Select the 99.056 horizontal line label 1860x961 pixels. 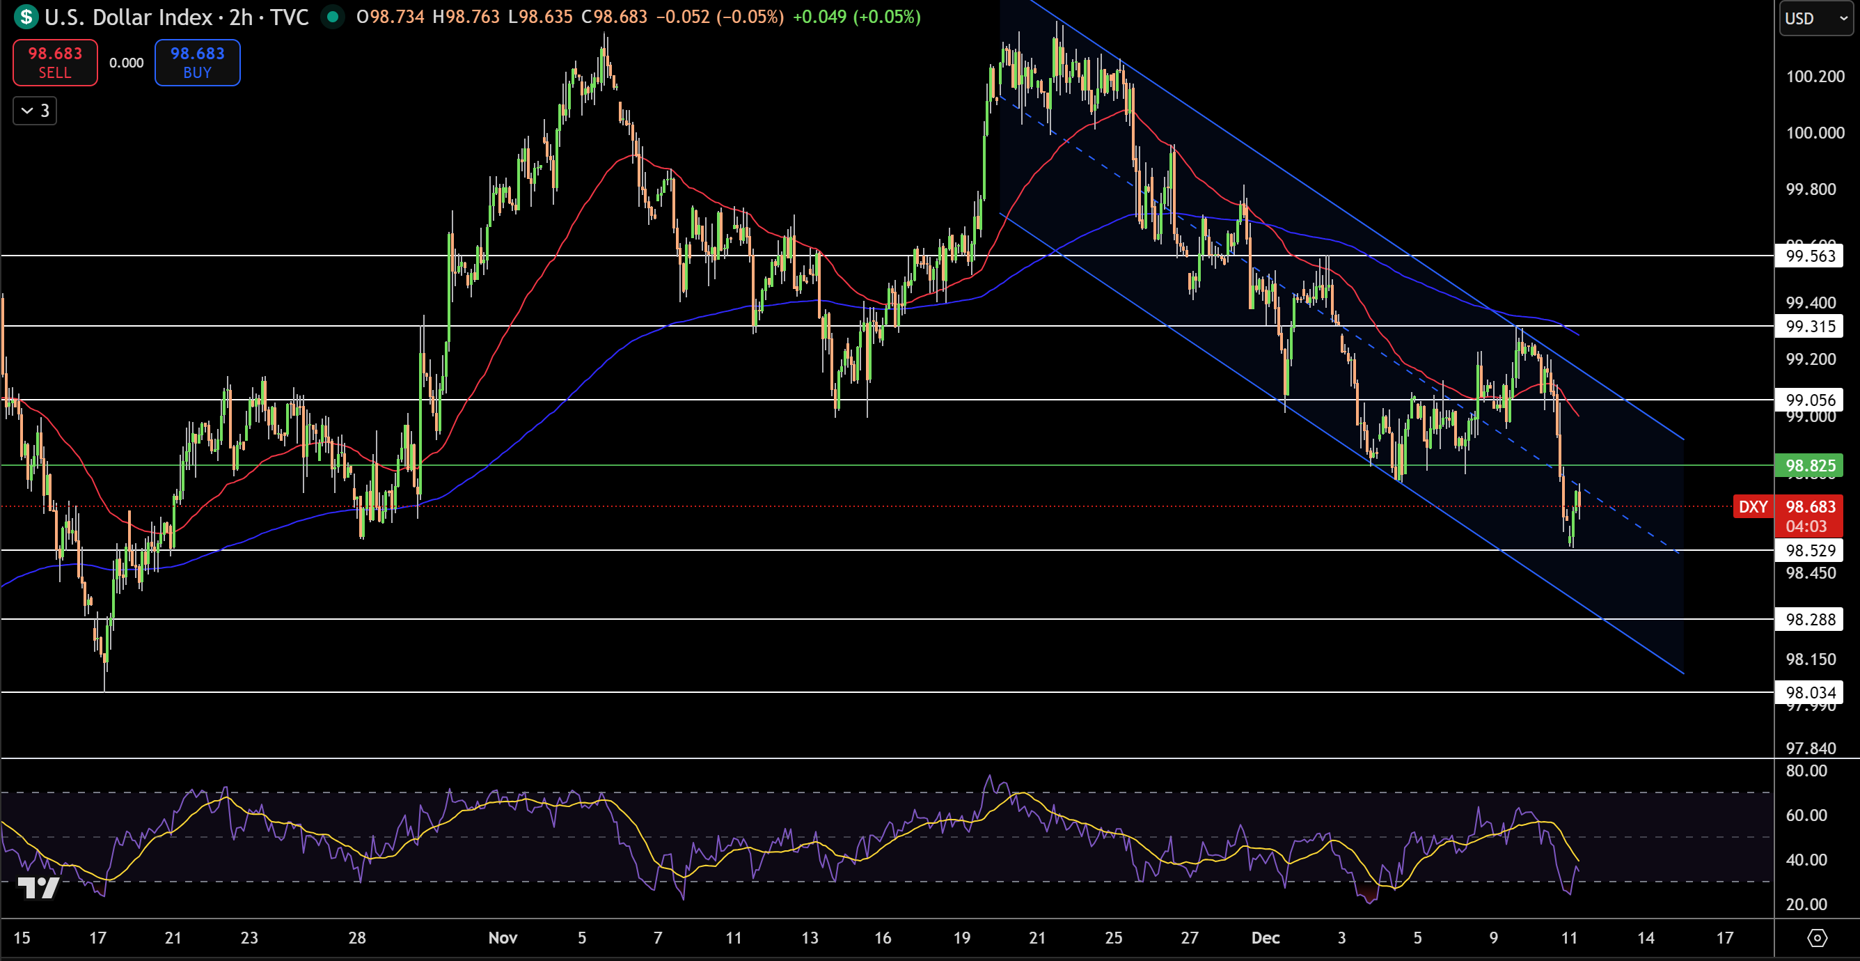coord(1809,400)
